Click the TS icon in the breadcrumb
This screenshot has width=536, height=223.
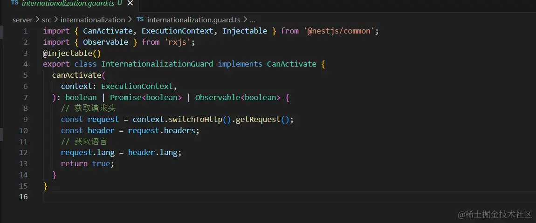[140, 20]
